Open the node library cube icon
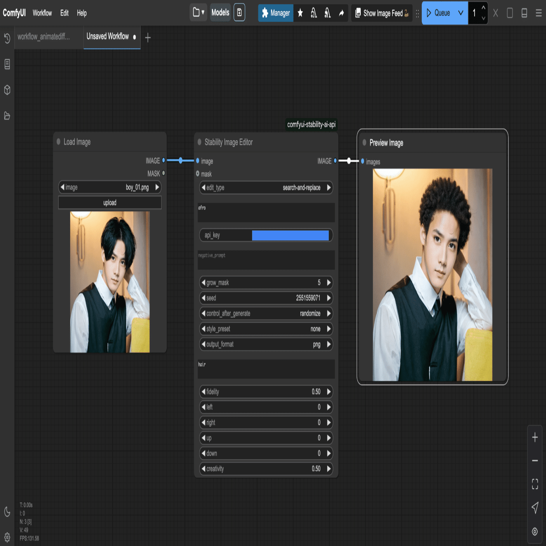546x546 pixels. click(7, 90)
